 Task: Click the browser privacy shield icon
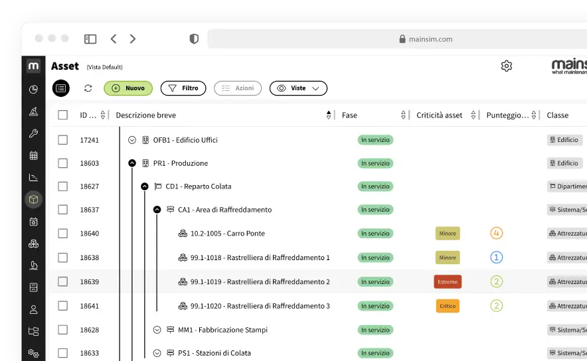coord(194,39)
